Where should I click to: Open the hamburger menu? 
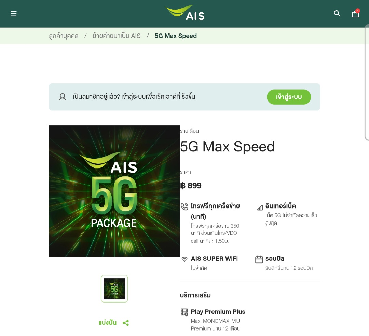[14, 14]
